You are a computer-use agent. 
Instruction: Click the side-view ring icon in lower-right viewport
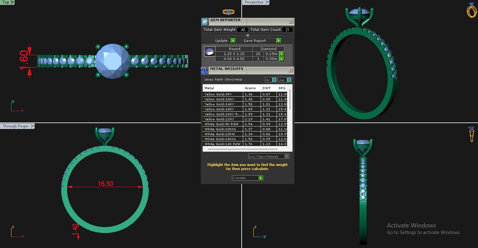click(x=471, y=134)
